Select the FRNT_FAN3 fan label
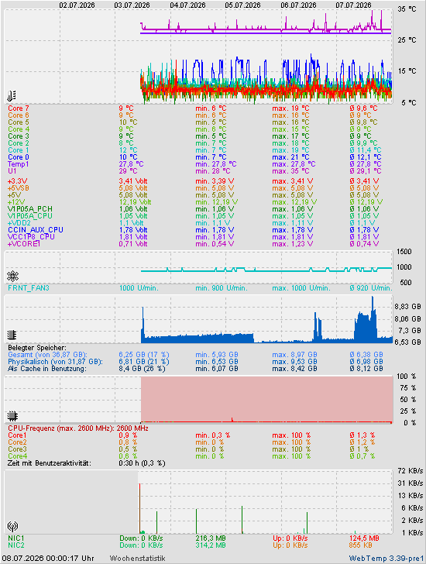426x564 pixels. tap(29, 288)
